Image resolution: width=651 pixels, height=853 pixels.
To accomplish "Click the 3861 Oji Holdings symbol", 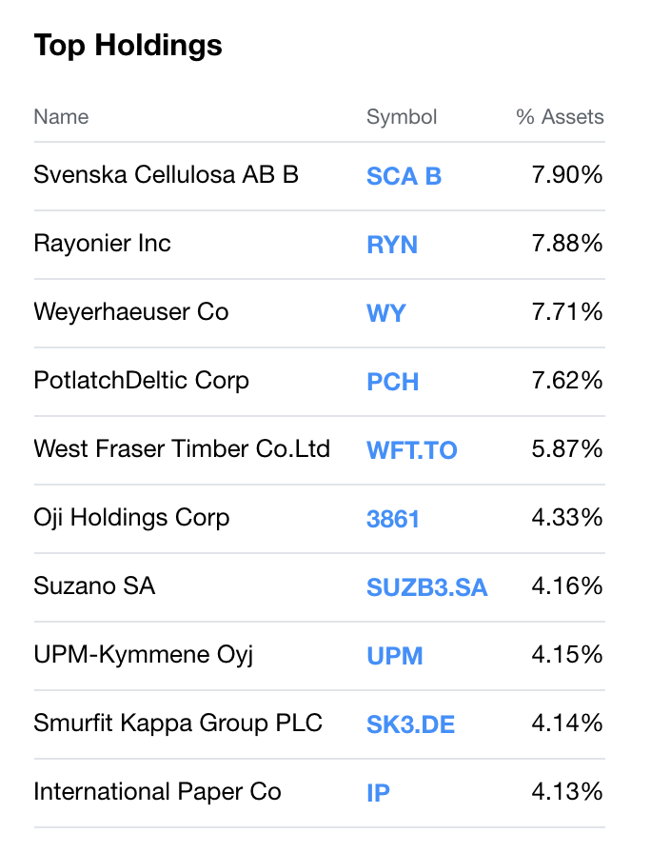I will [x=393, y=519].
